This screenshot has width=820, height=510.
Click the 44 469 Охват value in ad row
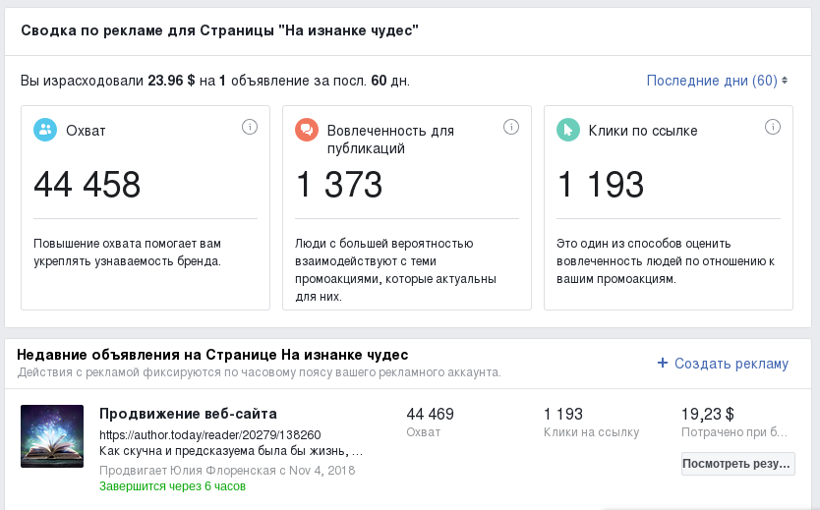(430, 414)
